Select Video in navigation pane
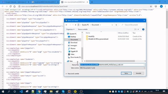Screen dimensions: 168x94 [71, 54]
